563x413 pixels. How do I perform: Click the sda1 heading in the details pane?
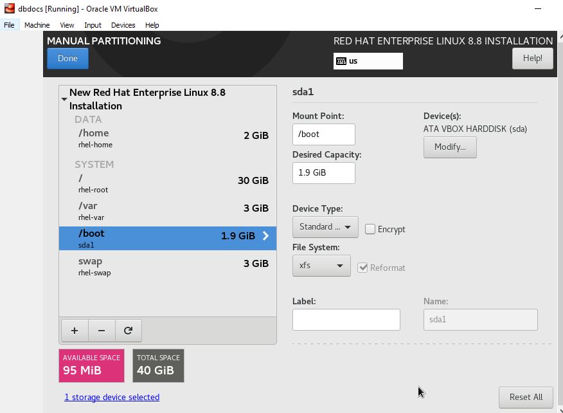[x=303, y=92]
